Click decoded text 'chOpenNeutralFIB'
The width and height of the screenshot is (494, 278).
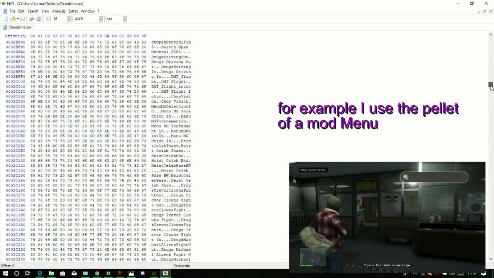pyautogui.click(x=171, y=42)
